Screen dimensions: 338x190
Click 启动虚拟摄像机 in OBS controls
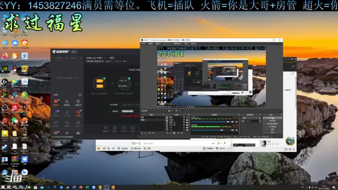[x=272, y=124]
